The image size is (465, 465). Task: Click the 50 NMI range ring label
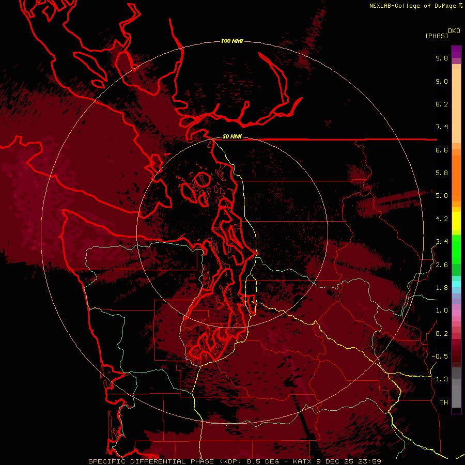click(x=232, y=137)
